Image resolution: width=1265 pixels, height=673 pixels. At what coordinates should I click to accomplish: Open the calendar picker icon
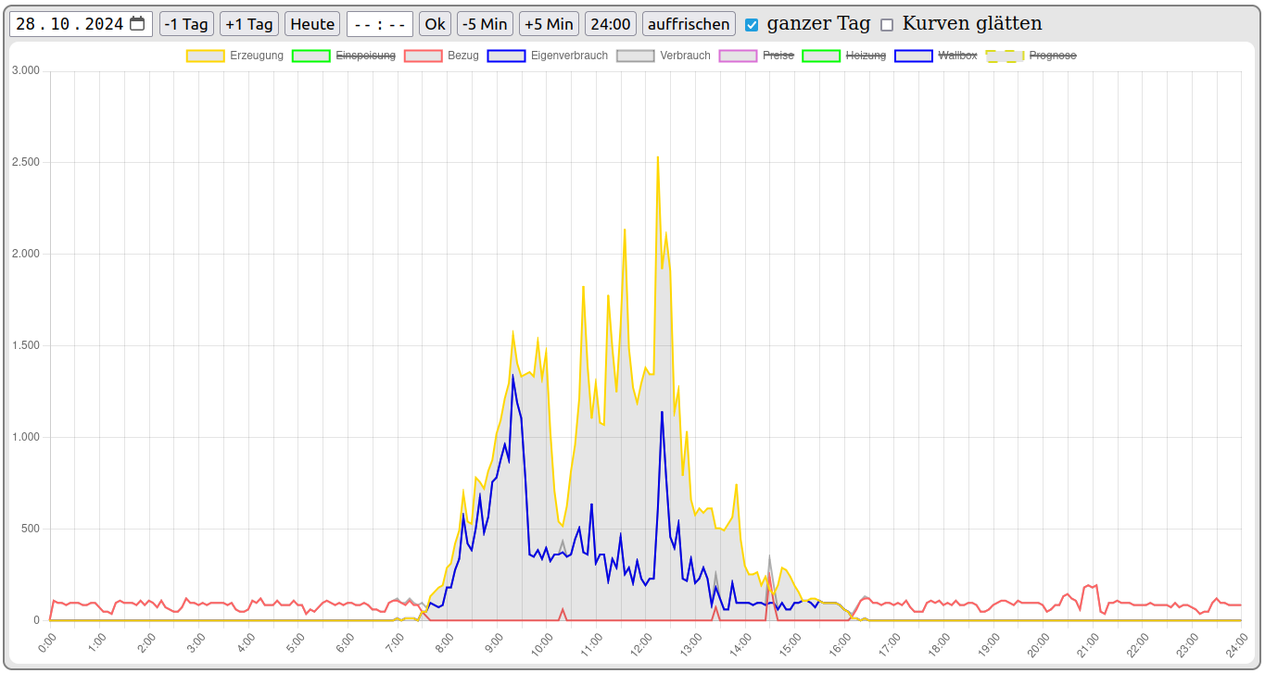tap(137, 24)
